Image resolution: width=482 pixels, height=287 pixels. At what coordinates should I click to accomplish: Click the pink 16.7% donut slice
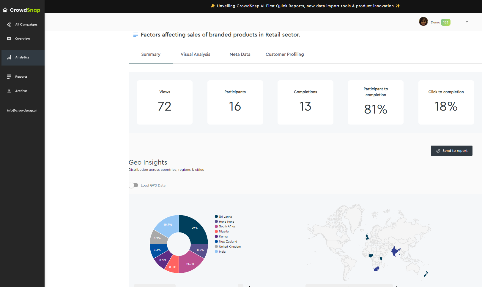coord(190,263)
